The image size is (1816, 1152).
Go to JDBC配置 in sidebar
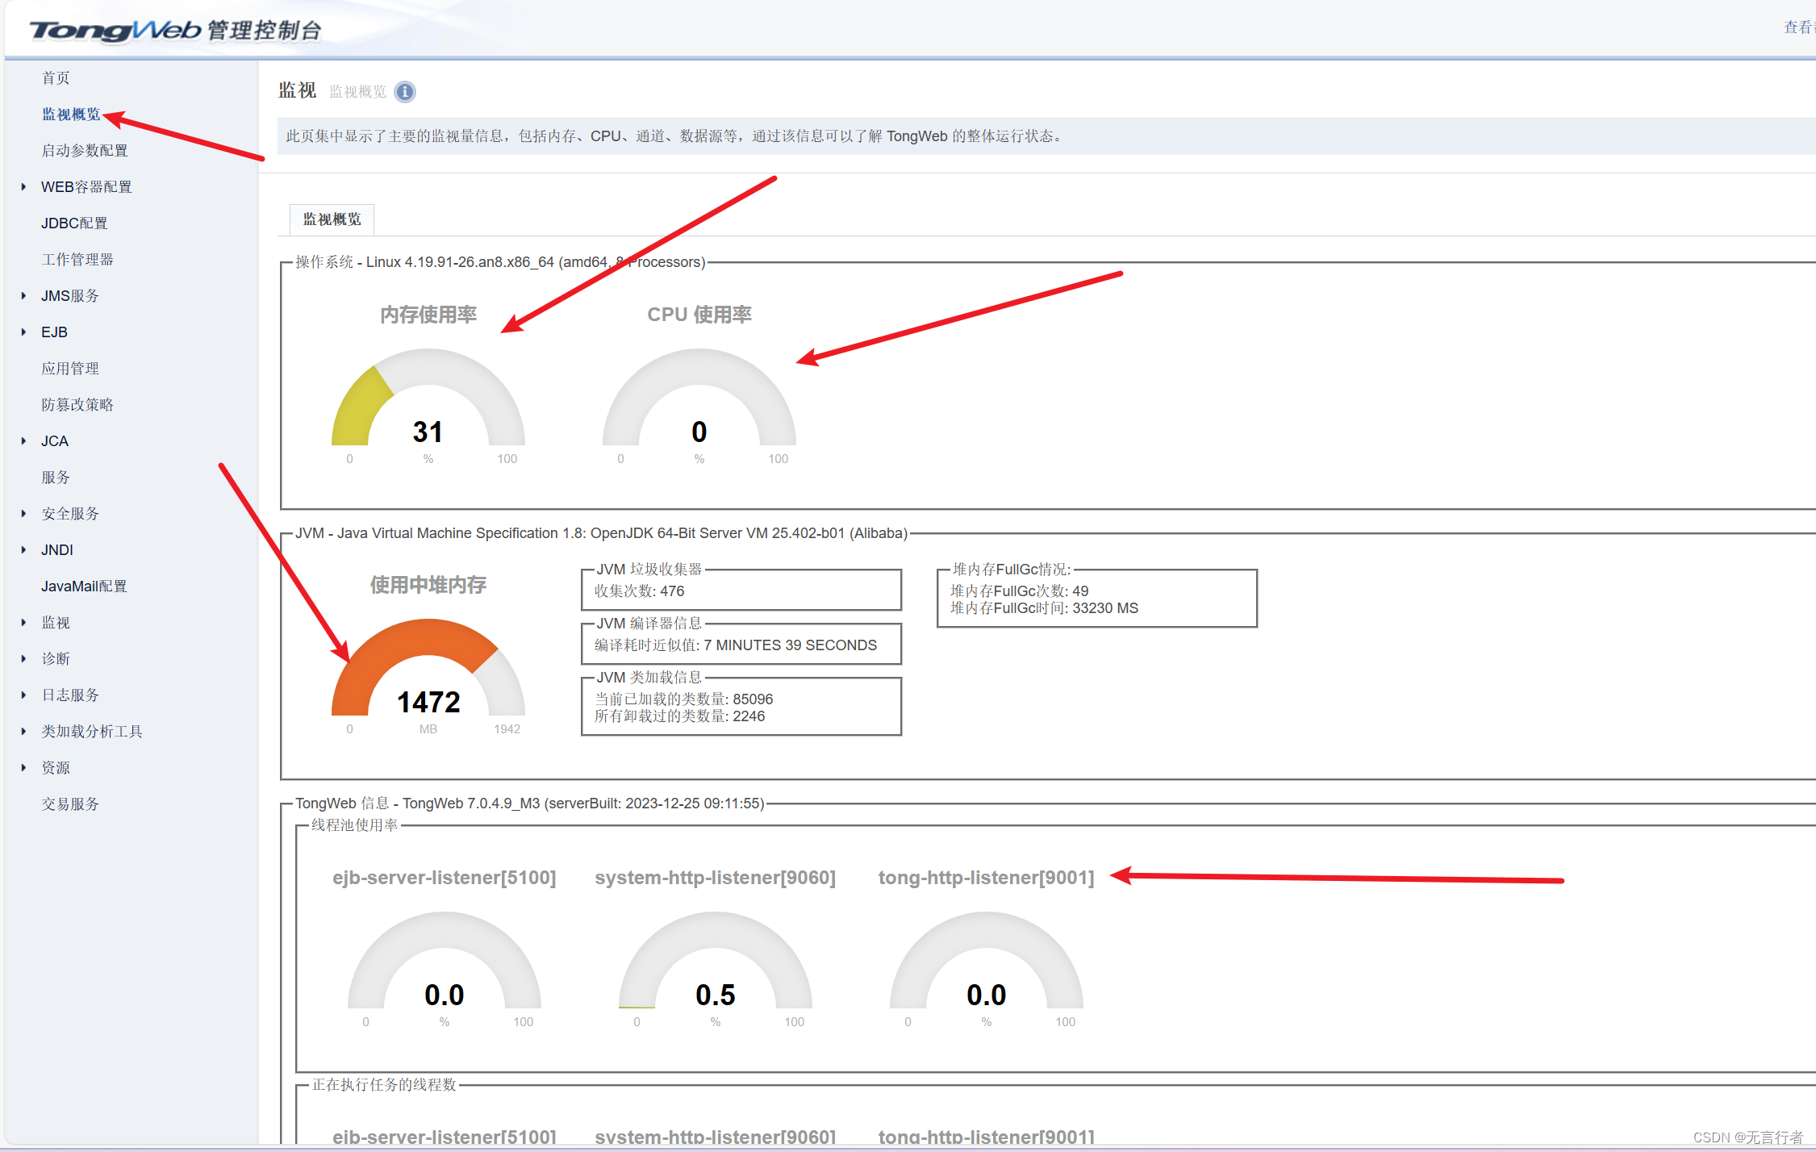pos(74,223)
